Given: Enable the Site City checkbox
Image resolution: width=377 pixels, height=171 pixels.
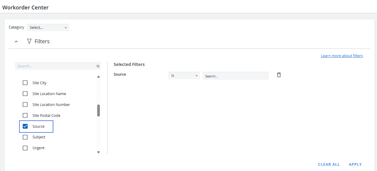Looking at the screenshot, I should pyautogui.click(x=25, y=83).
